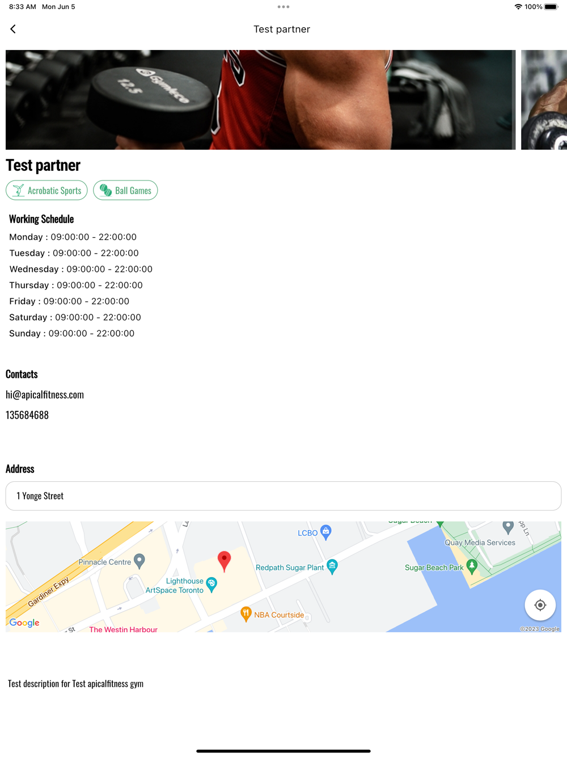The height and width of the screenshot is (757, 567).
Task: Select the Sugar Beach Park tree marker
Action: pyautogui.click(x=472, y=567)
